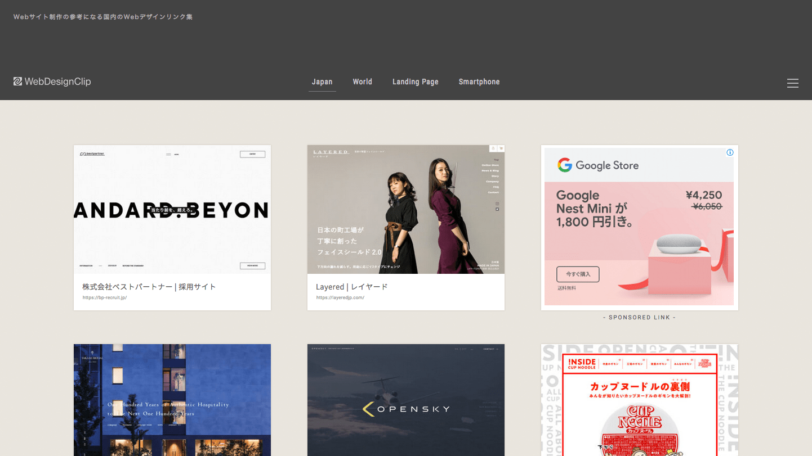Visit the https://layeredjp.com/ URL link
The width and height of the screenshot is (812, 456).
(340, 297)
